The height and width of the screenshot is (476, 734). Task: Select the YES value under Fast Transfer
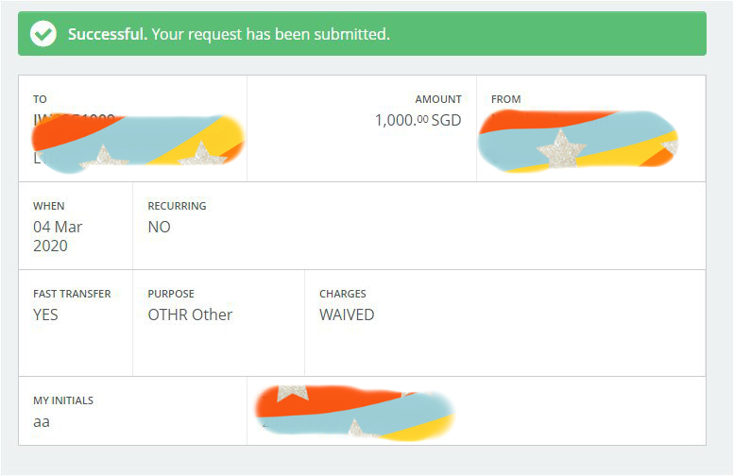(x=45, y=314)
